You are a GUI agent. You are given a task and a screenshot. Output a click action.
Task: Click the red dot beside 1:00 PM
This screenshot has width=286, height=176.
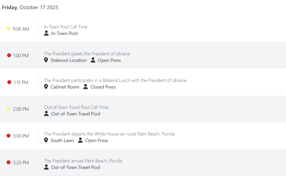[x=9, y=55]
